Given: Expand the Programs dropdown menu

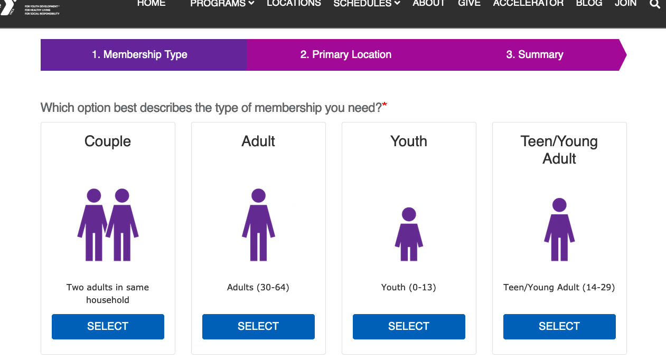Looking at the screenshot, I should [222, 3].
